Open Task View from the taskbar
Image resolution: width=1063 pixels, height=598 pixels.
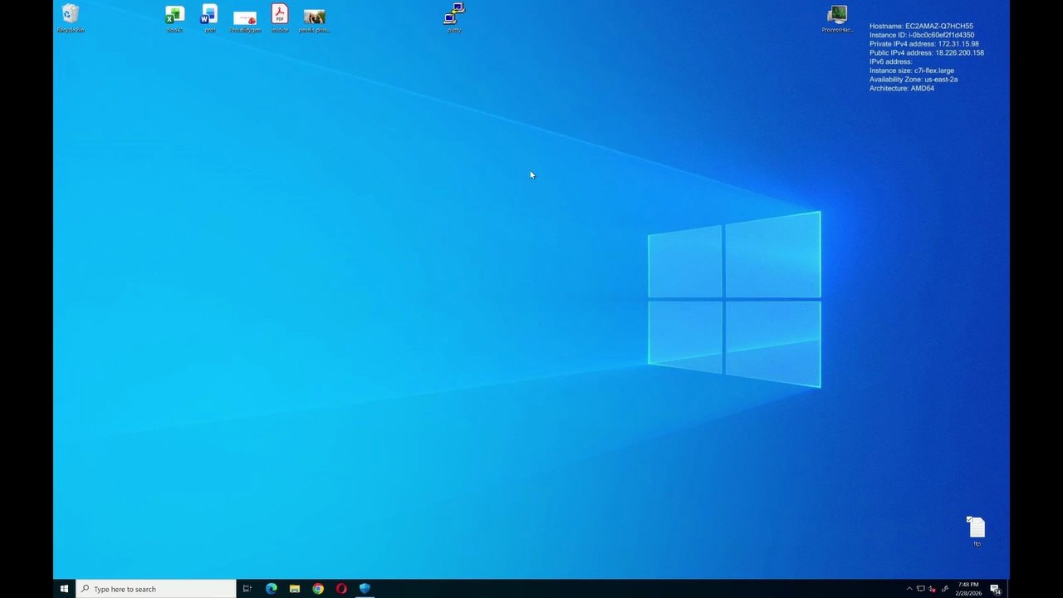(x=247, y=589)
